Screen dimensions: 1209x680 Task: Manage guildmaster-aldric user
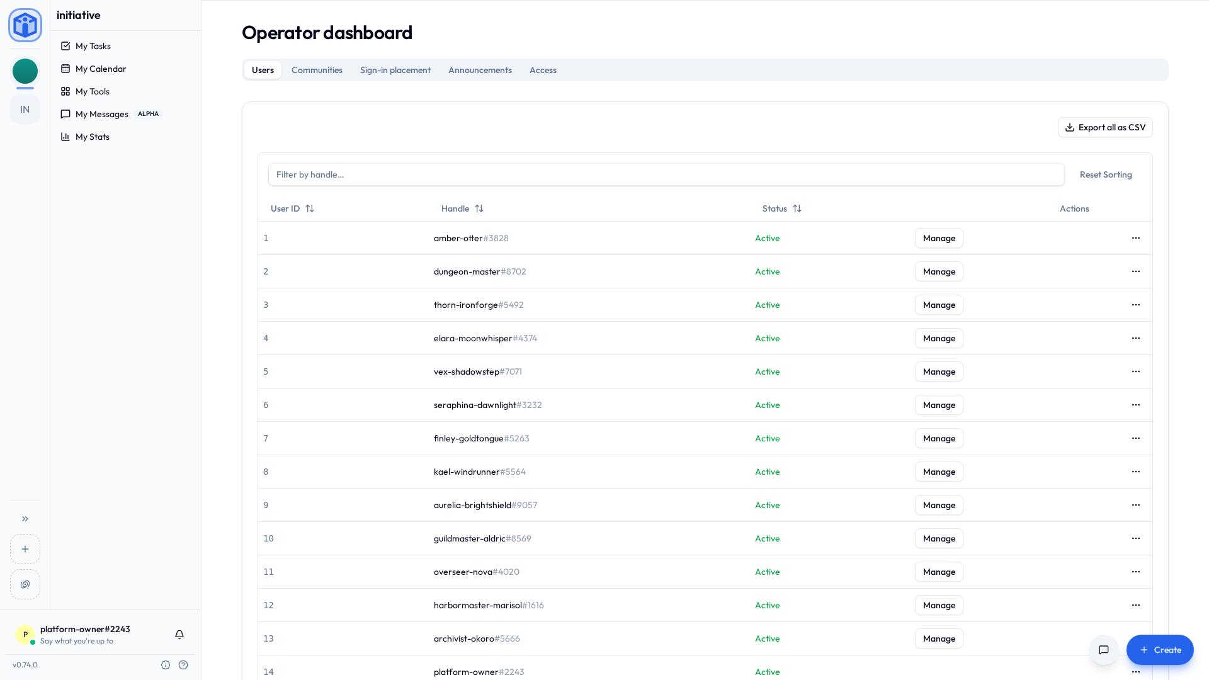click(939, 538)
